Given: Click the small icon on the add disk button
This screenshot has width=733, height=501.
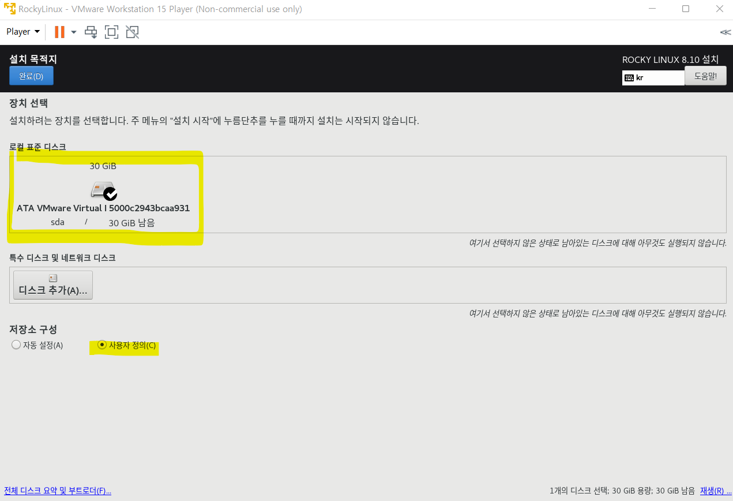Looking at the screenshot, I should click(x=53, y=278).
